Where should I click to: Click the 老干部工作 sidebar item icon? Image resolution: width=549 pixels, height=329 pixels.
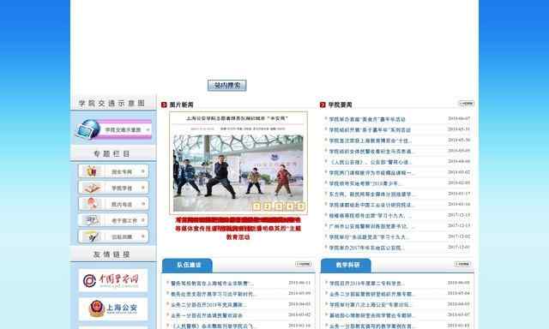click(x=92, y=220)
